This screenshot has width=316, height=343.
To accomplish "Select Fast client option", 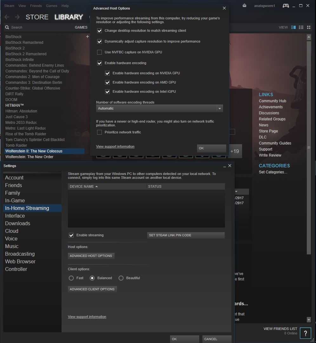I will point(71,278).
